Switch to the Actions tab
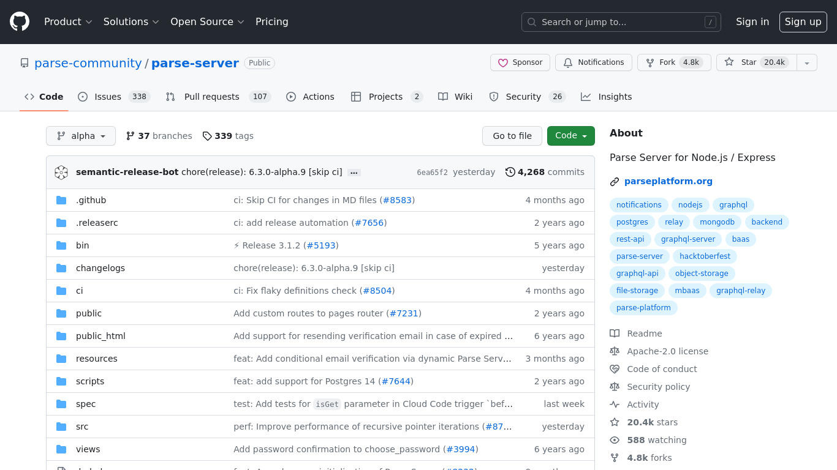Viewport: 837px width, 470px height. pyautogui.click(x=310, y=97)
